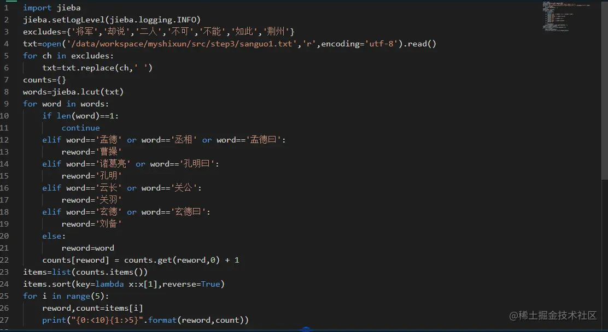The image size is (608, 332).
Task: Click the '玄德曰' string literal
Action: [189, 212]
